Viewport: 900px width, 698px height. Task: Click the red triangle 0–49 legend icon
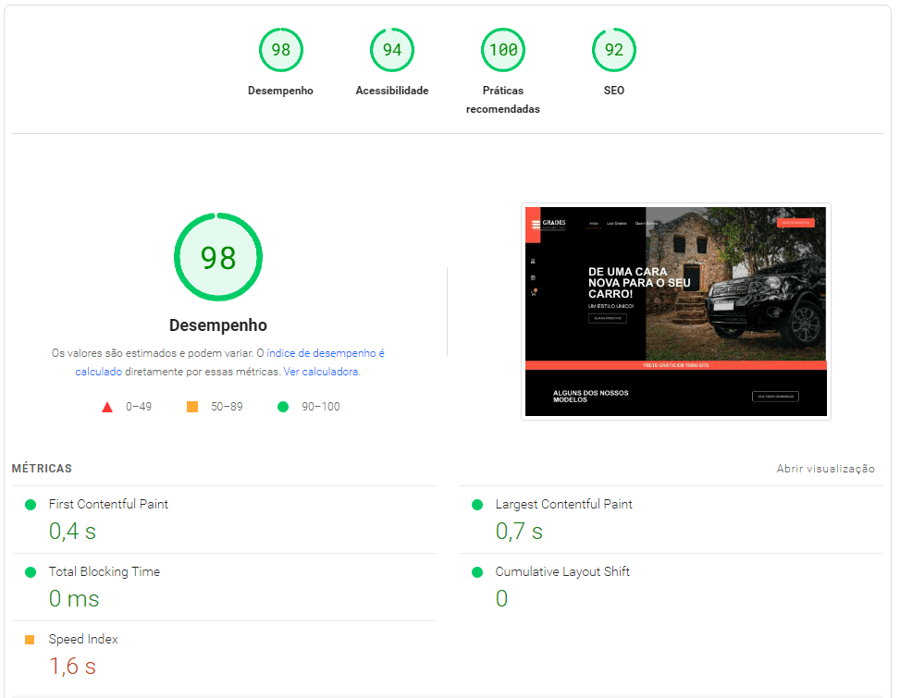[107, 407]
